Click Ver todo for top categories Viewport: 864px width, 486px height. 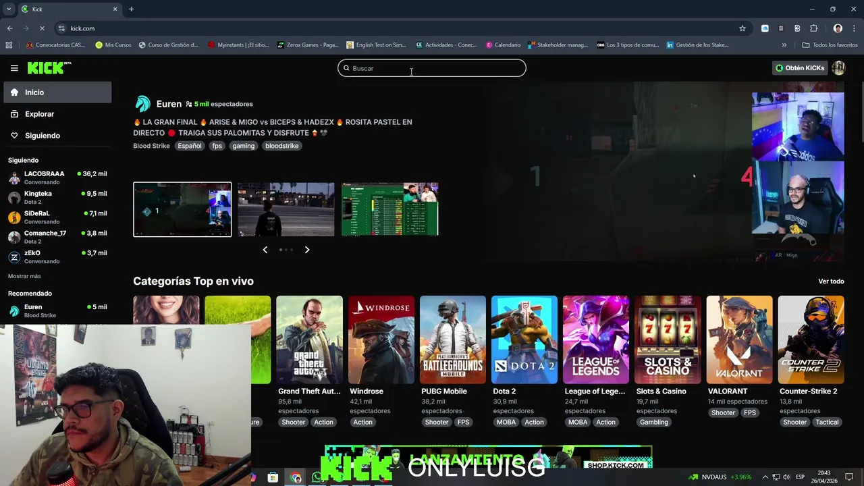831,281
